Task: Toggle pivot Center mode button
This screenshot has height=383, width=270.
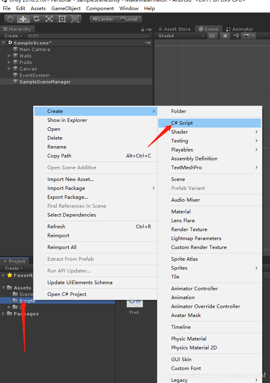Action: 103,19
